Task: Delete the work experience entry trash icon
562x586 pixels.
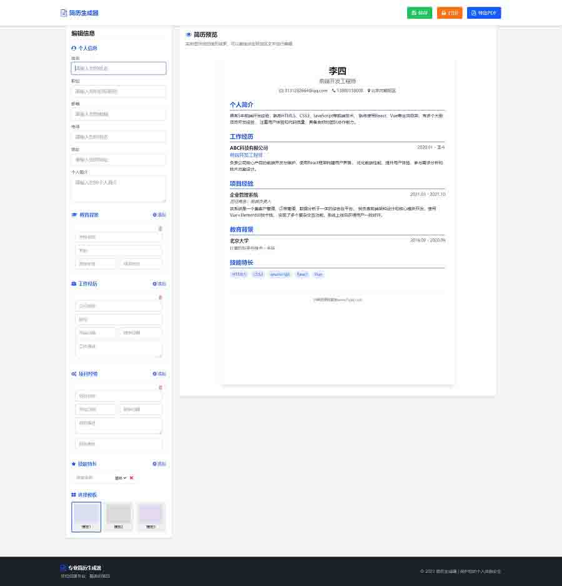Action: 160,297
